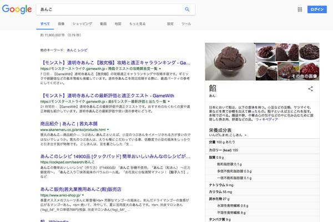Open 道明寺あんこの最新評価と適正クエスト result

pyautogui.click(x=107, y=95)
